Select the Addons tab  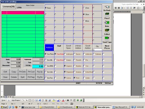[x=49, y=47]
